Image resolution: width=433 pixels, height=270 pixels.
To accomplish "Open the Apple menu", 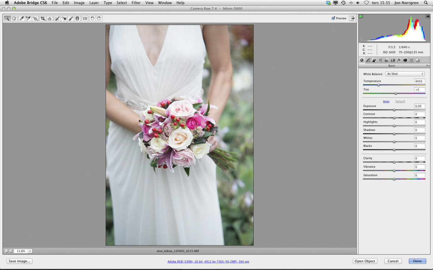I will (x=7, y=3).
